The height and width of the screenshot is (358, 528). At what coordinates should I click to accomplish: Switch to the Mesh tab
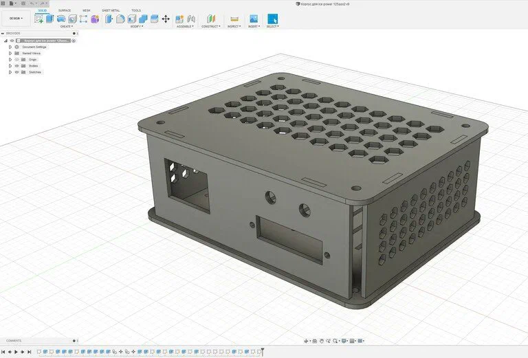(87, 10)
